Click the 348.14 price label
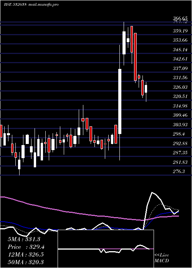 click(180, 50)
